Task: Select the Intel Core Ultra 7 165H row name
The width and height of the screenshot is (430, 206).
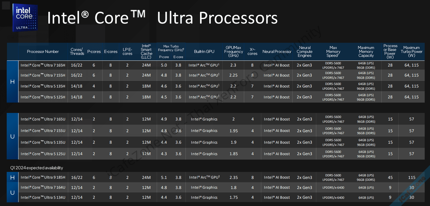Action: point(43,65)
